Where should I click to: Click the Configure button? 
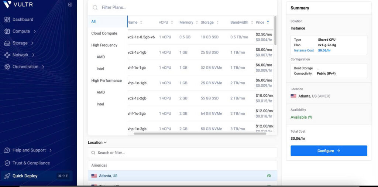coord(329,151)
